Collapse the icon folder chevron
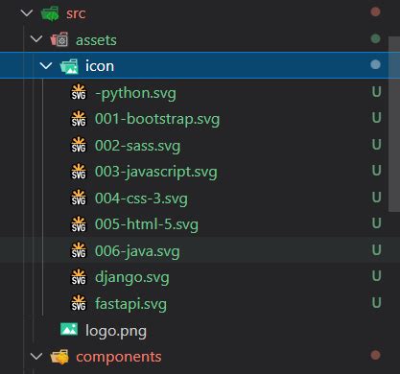Screen dimensions: 400x374 [x=46, y=66]
